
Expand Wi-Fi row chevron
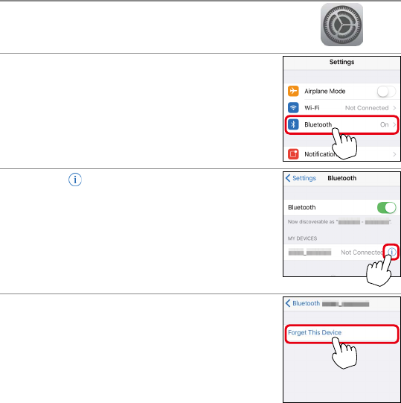click(394, 108)
